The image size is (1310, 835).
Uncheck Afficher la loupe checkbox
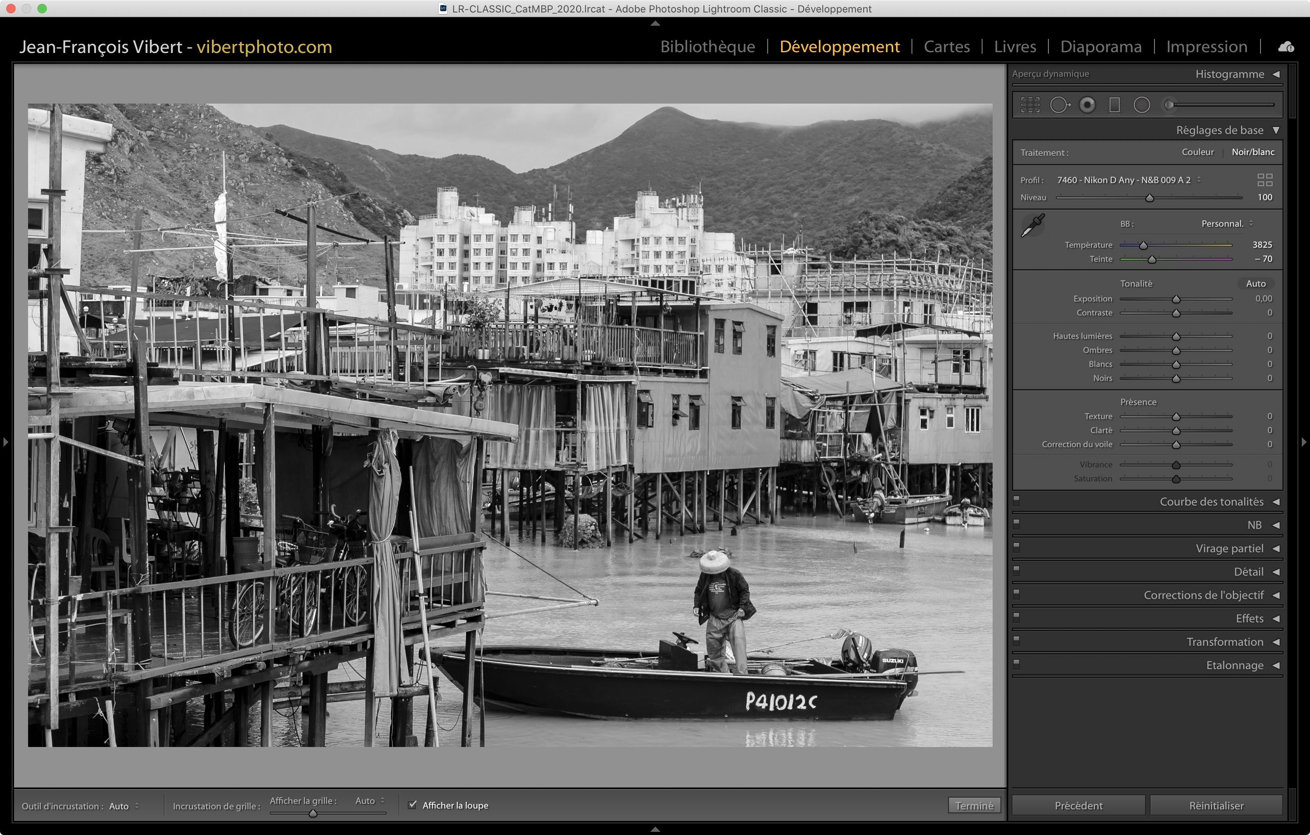point(412,805)
